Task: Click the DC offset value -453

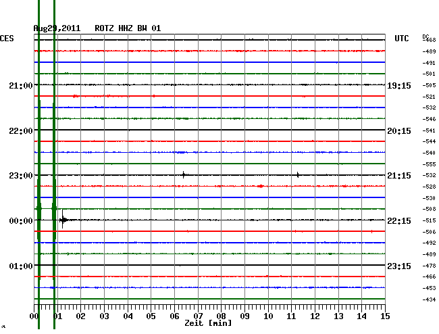Action: (x=429, y=288)
